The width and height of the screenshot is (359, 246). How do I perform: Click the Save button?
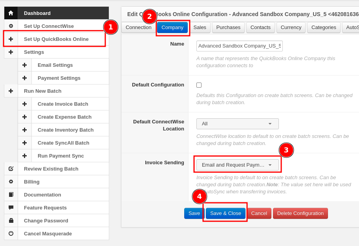[x=194, y=213]
